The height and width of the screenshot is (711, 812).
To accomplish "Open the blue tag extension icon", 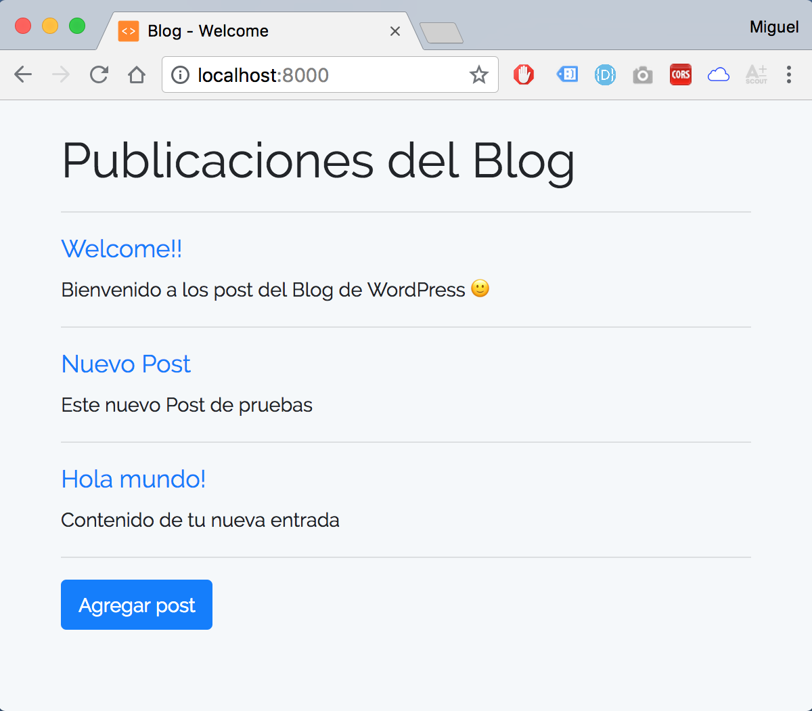I will point(567,74).
